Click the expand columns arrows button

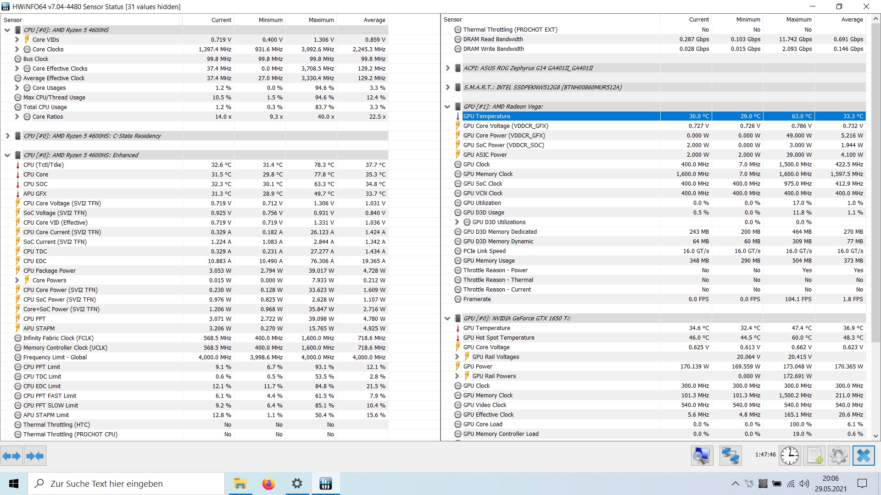[x=11, y=456]
